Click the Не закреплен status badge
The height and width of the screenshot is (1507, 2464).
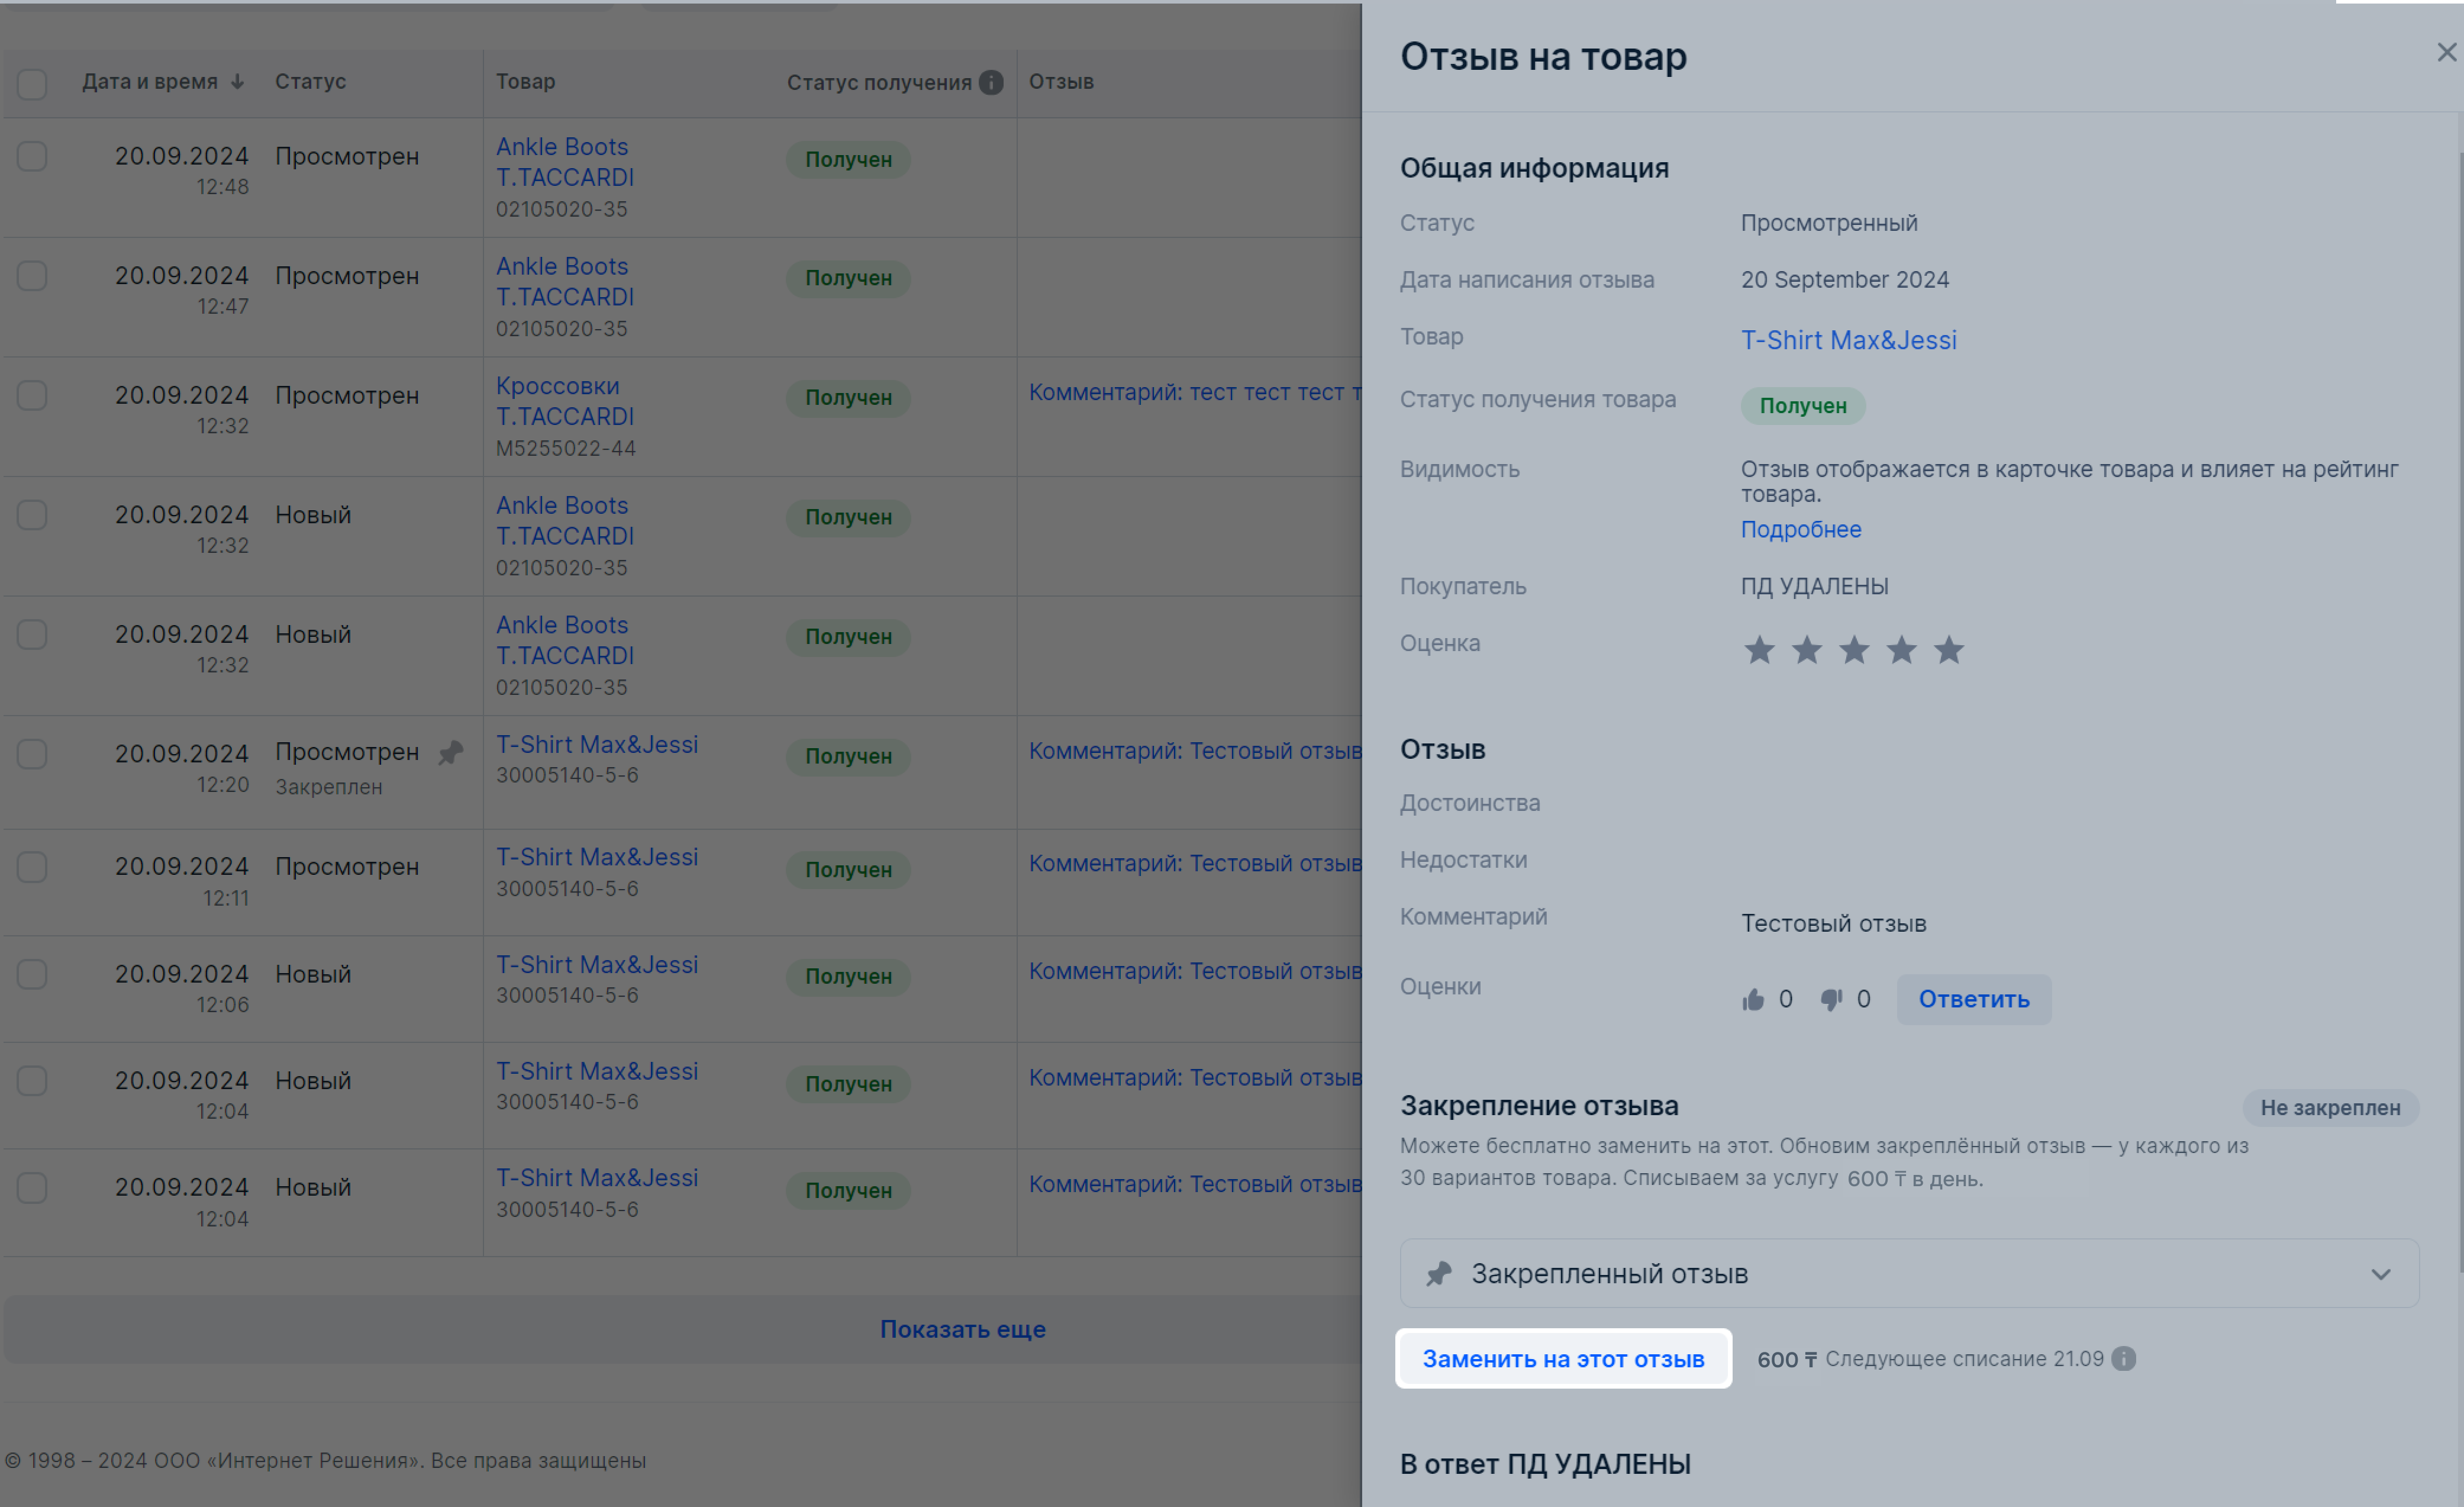[2330, 1107]
